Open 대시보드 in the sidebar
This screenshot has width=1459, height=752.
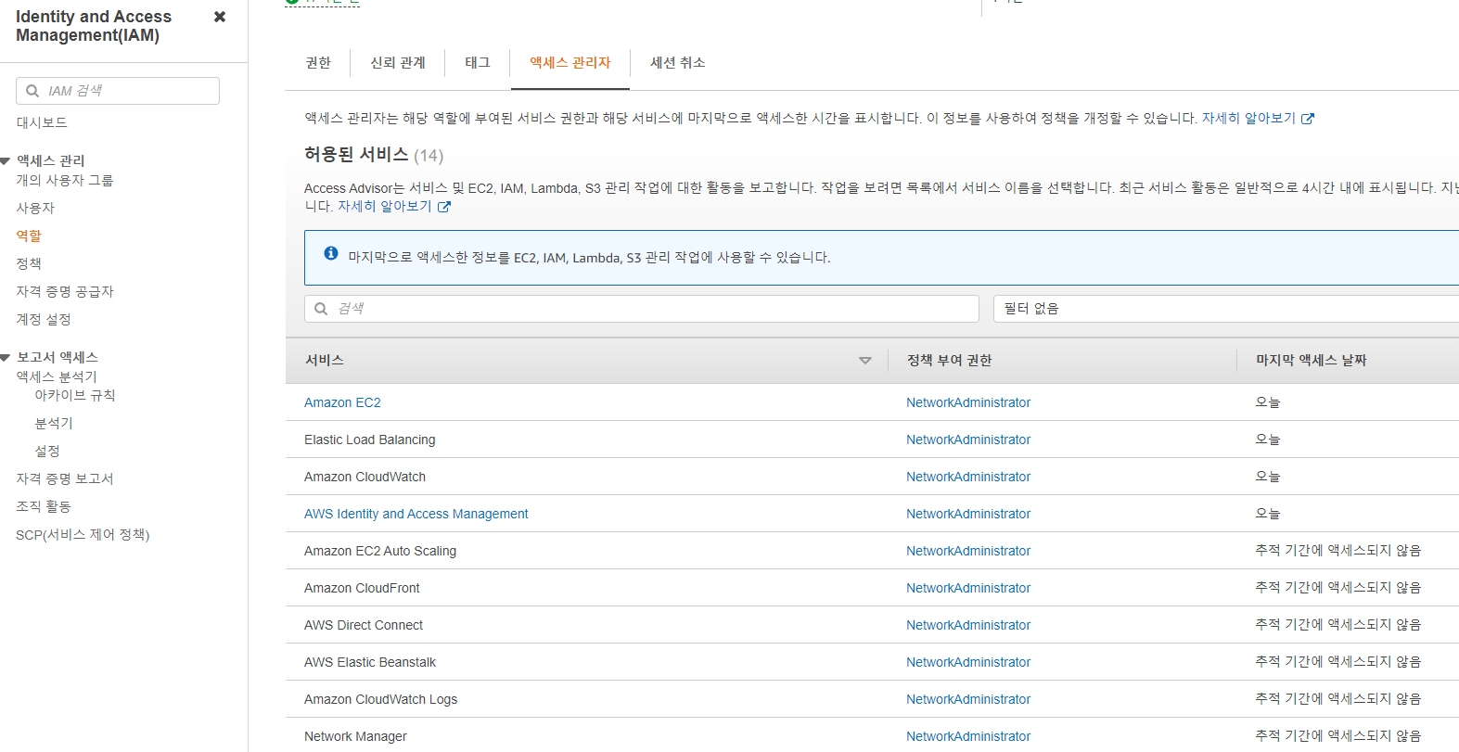tap(42, 122)
